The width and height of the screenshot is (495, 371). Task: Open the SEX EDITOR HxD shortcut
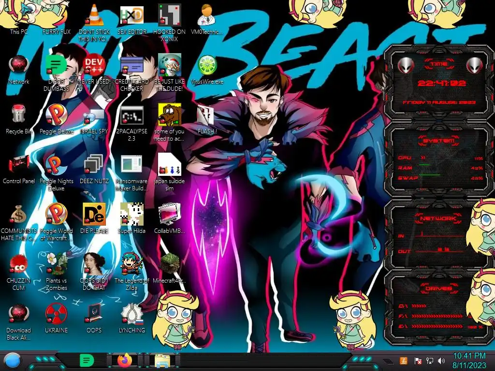tap(132, 19)
